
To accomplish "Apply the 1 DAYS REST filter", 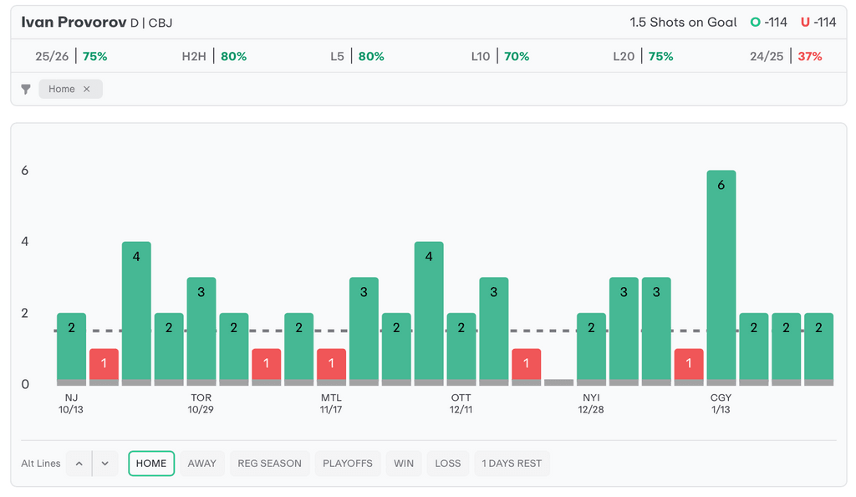I will (512, 464).
